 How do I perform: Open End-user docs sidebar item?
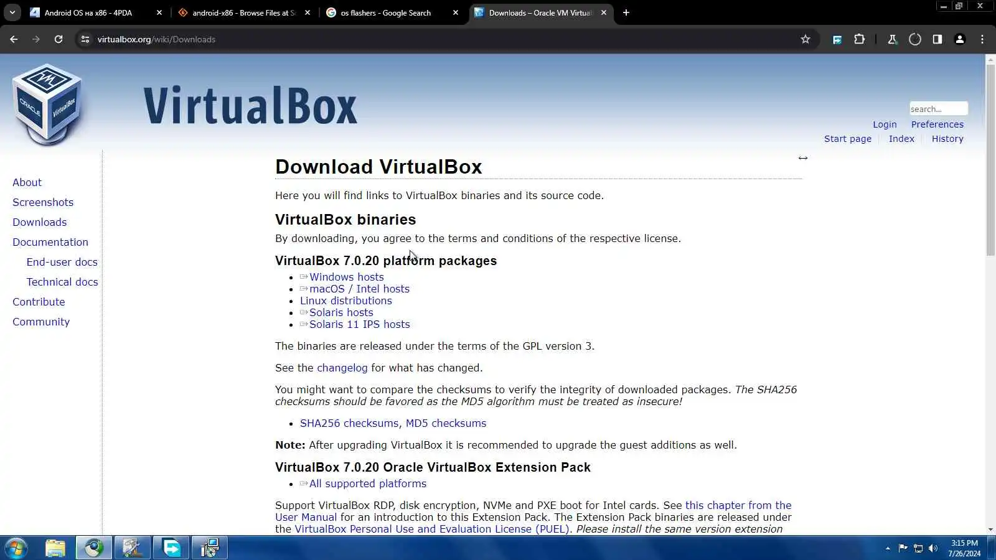62,262
